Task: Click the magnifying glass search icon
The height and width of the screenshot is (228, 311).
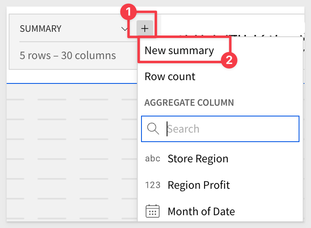Action: point(153,129)
